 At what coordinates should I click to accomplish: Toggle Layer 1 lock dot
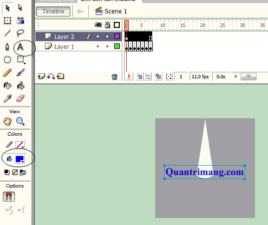107,46
